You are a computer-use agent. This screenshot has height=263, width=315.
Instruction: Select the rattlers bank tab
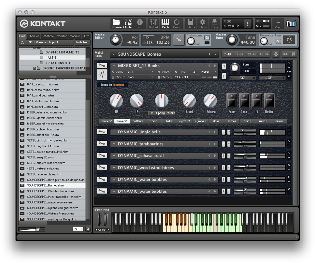coord(138,121)
